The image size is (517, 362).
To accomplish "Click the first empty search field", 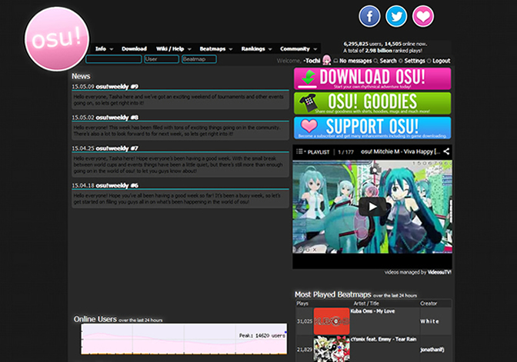I will click(114, 59).
